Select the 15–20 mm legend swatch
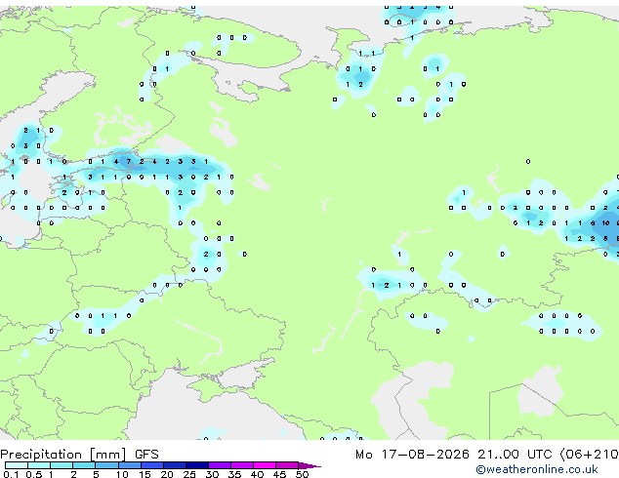 click(151, 465)
